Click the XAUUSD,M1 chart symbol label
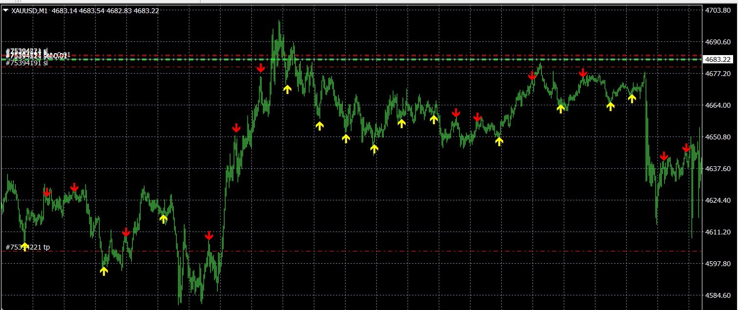Image resolution: width=738 pixels, height=310 pixels. click(x=29, y=10)
